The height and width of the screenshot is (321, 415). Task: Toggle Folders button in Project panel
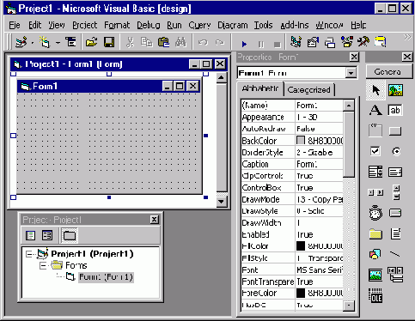pyautogui.click(x=70, y=235)
